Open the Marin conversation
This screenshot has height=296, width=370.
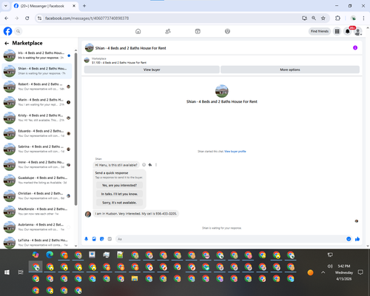[x=37, y=102]
